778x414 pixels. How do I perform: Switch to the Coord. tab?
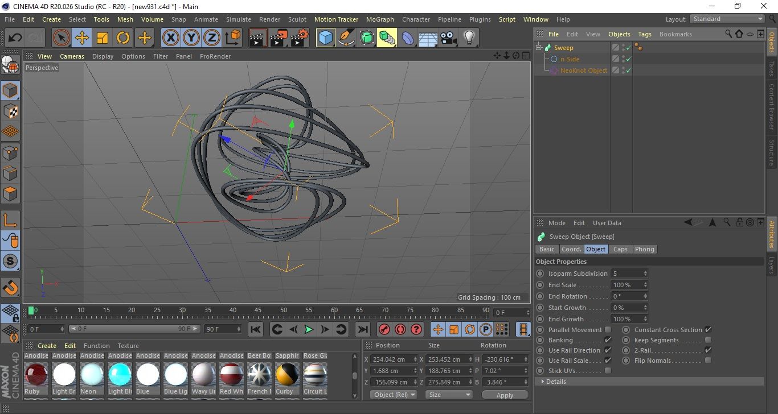point(571,249)
